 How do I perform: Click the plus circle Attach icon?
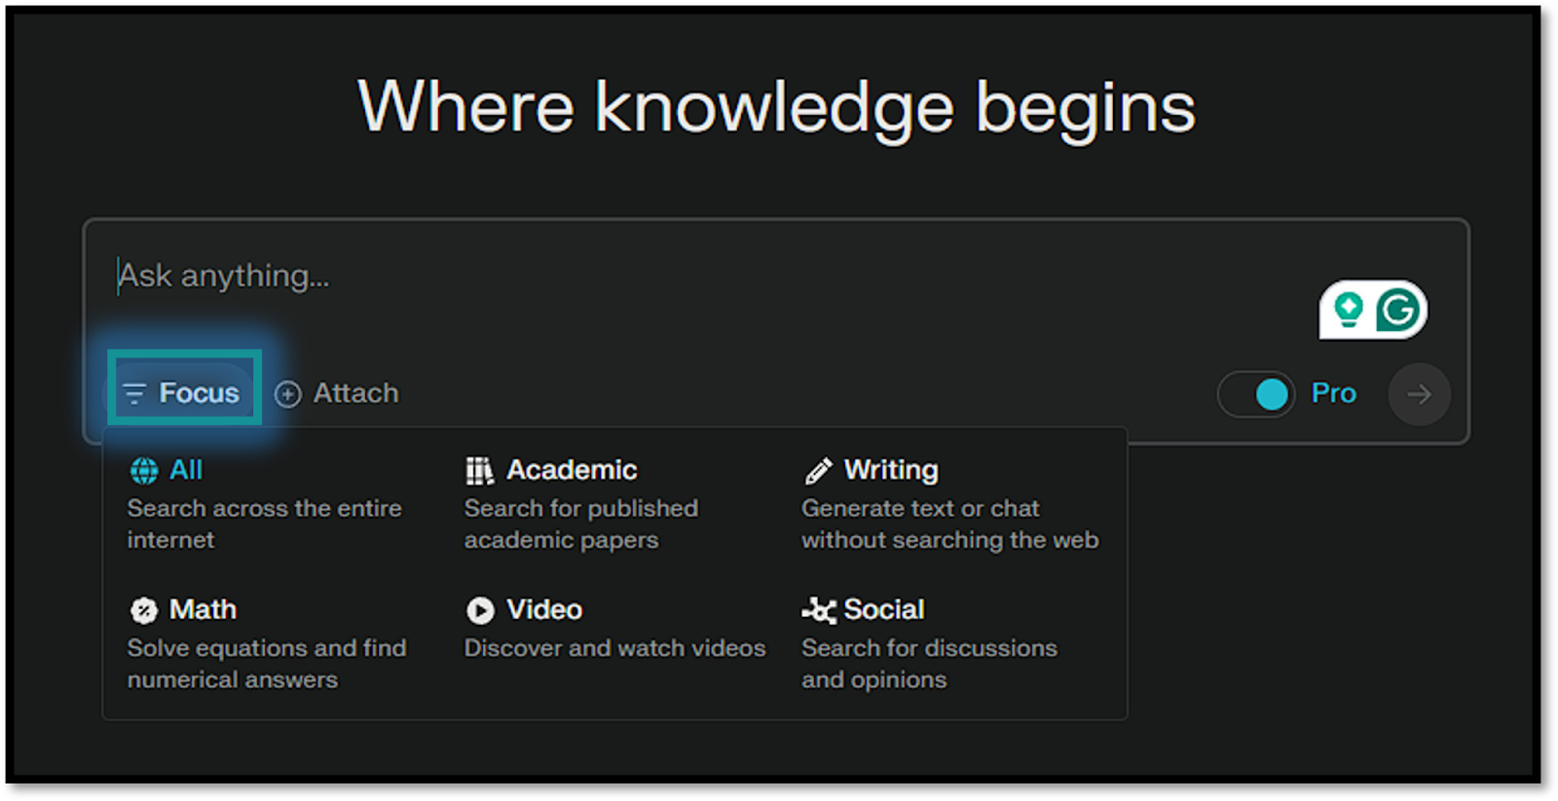click(288, 394)
